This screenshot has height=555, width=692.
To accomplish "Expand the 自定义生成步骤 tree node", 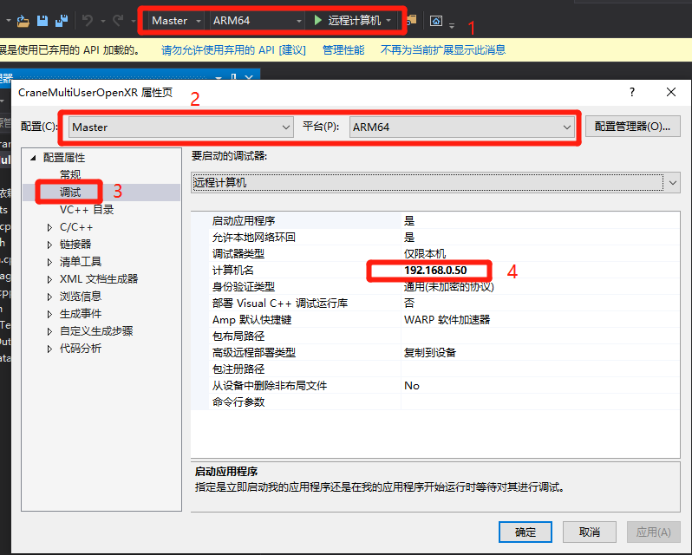I will click(49, 331).
